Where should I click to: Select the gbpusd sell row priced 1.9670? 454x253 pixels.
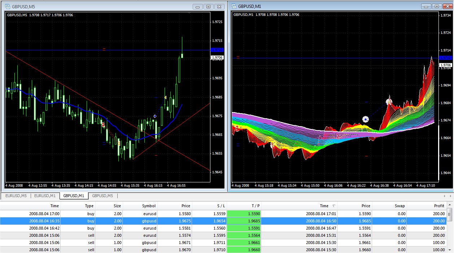coord(223,249)
